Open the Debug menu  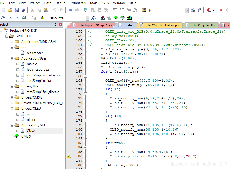pyautogui.click(x=60, y=3)
